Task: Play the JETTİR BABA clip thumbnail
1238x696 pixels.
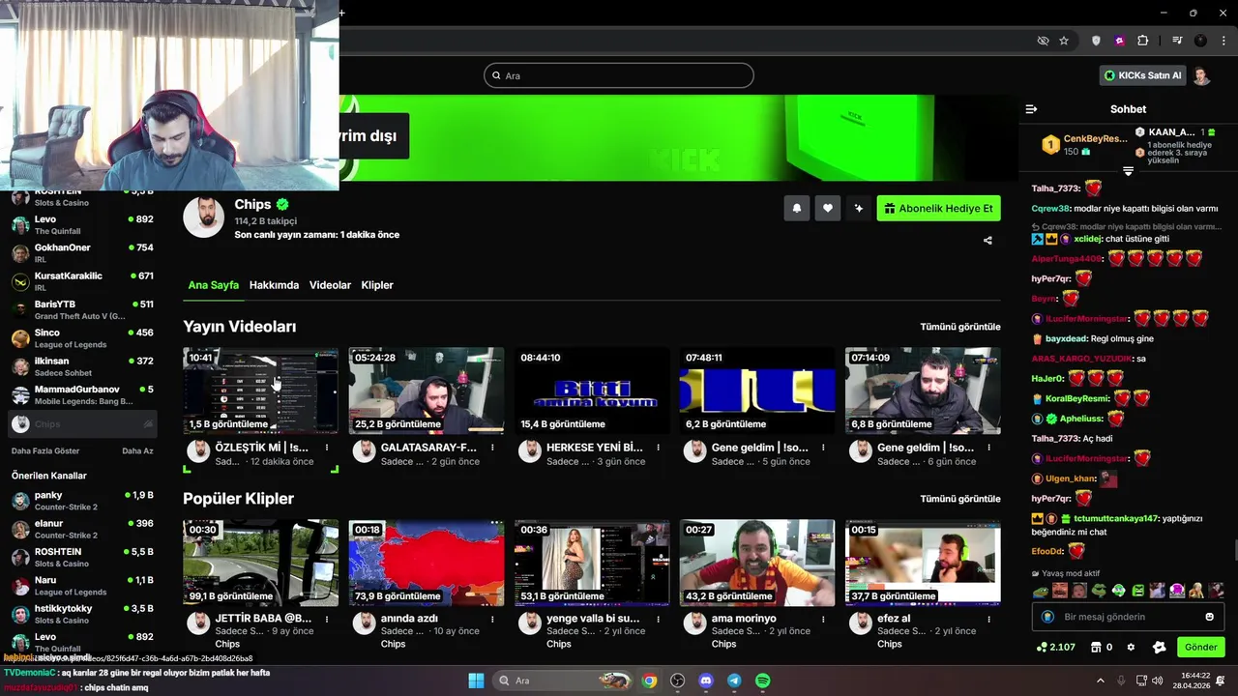Action: 260,563
